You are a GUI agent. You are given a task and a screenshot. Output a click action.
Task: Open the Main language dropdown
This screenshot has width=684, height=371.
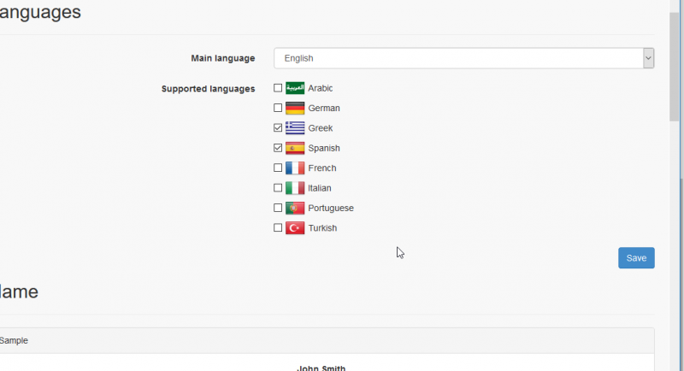(463, 58)
